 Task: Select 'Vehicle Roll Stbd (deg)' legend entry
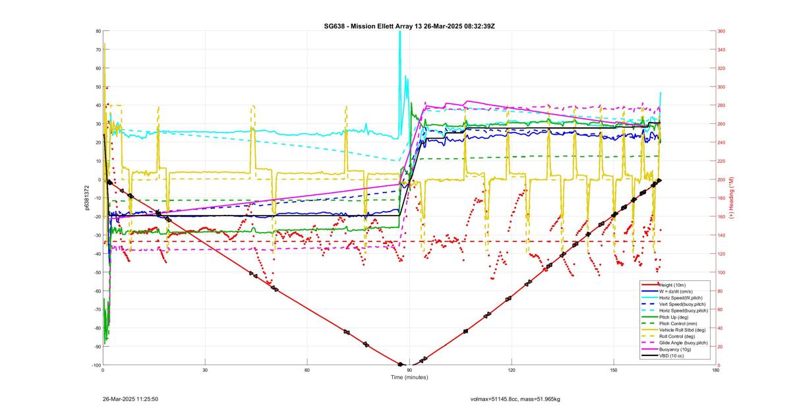click(x=683, y=330)
